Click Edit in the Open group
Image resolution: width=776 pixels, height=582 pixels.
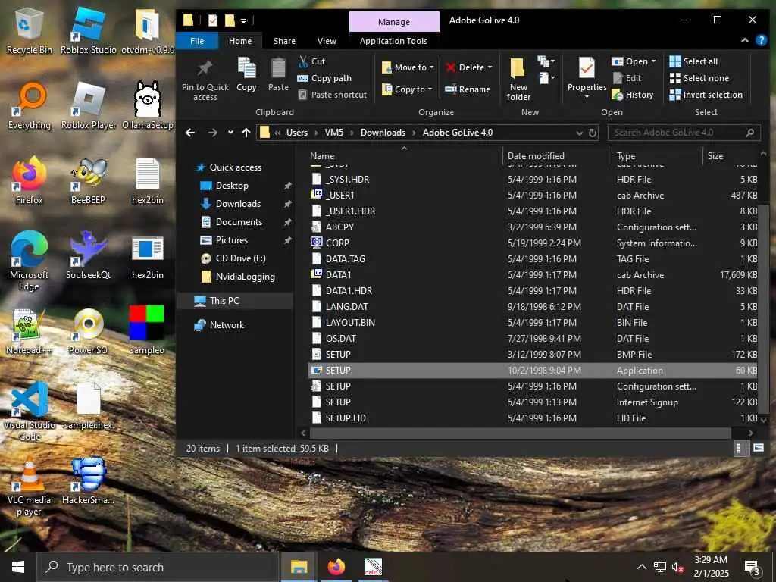pos(627,78)
